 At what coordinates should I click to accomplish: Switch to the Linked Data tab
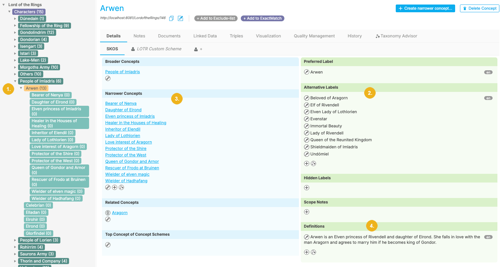click(205, 36)
